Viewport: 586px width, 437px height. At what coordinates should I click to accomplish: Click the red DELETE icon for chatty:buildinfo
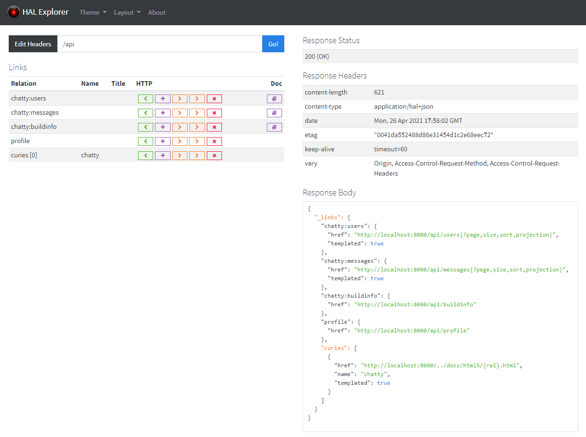(214, 127)
